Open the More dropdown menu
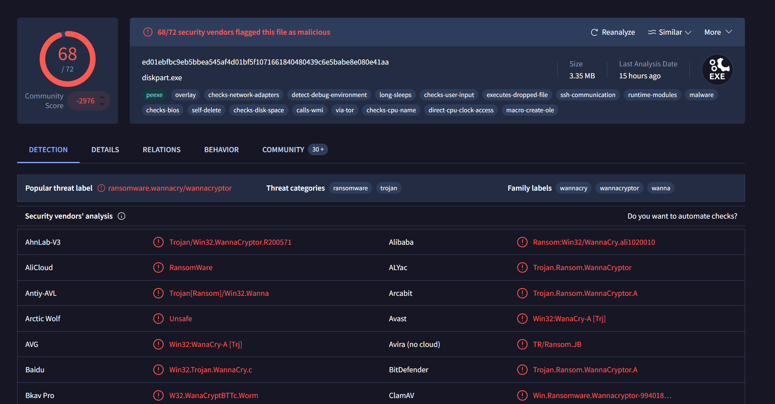Viewport: 775px width, 404px height. click(x=718, y=32)
